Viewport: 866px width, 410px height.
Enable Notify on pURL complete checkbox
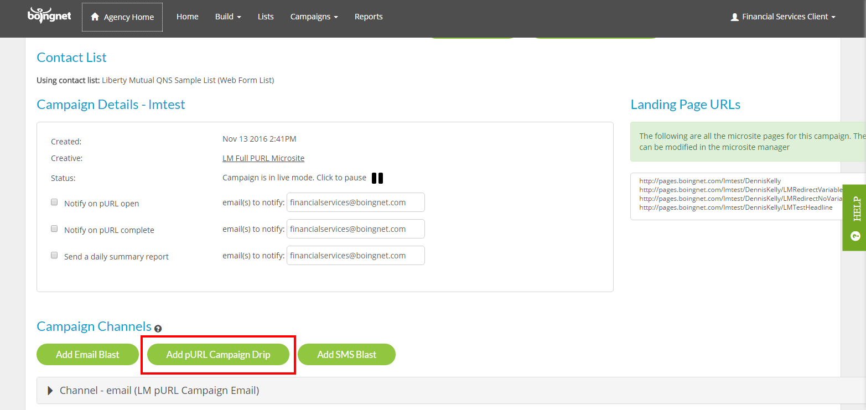[54, 229]
